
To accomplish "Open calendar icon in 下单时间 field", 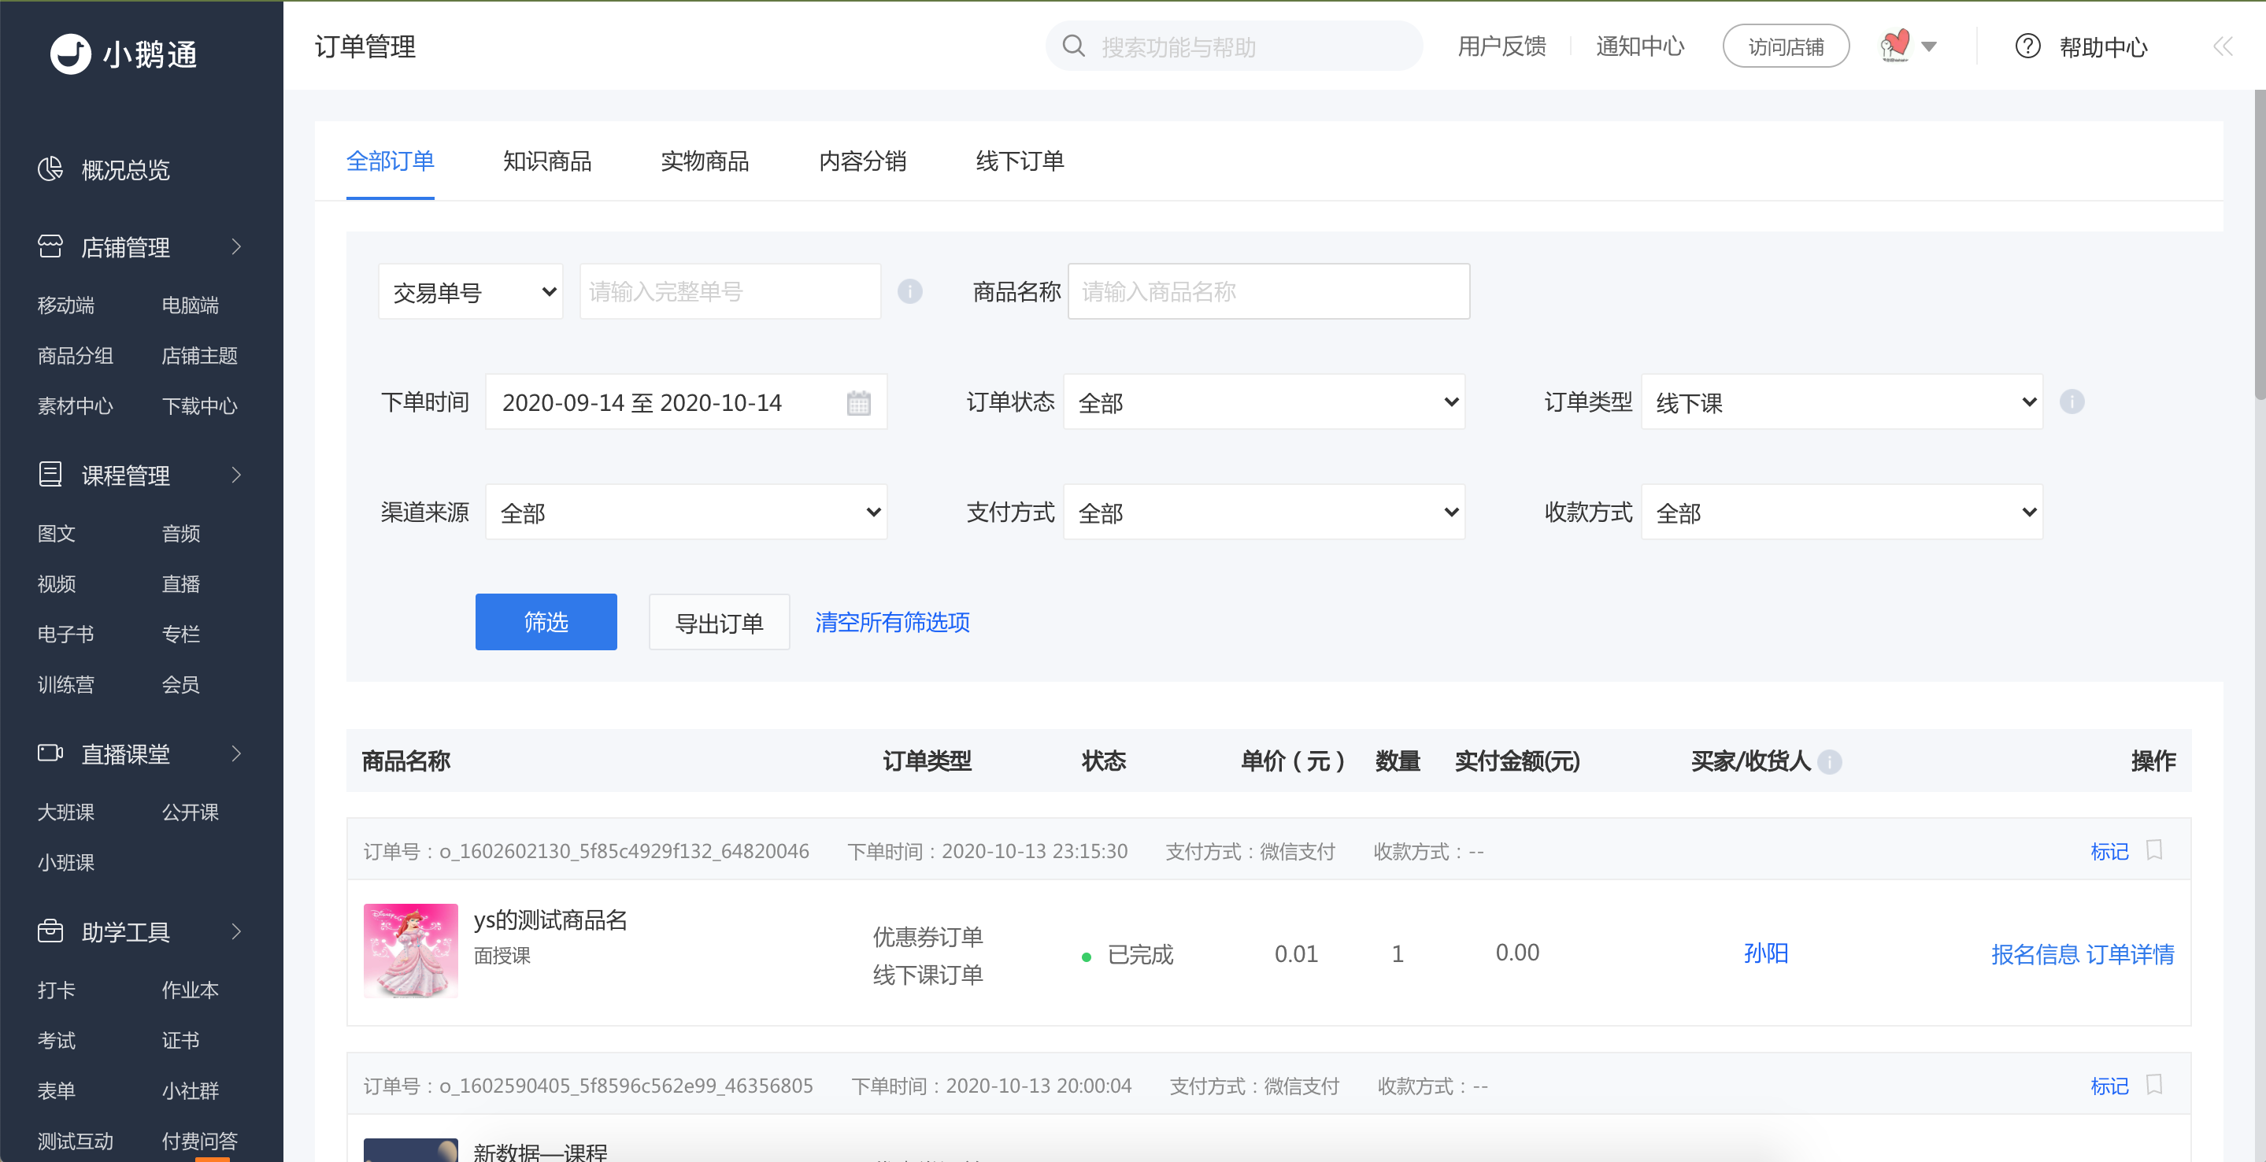I will 858,403.
